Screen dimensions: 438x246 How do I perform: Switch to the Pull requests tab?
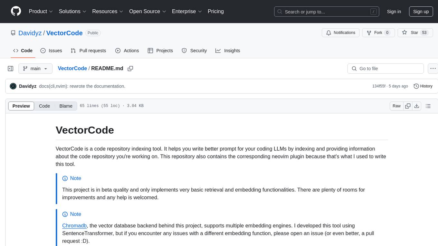click(x=88, y=51)
